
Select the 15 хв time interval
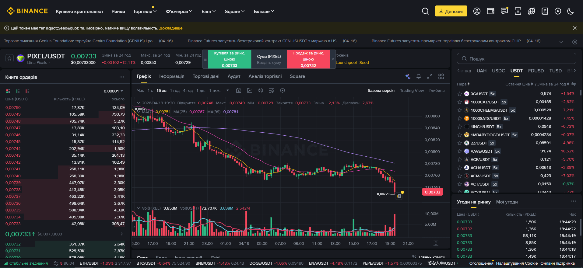[161, 90]
